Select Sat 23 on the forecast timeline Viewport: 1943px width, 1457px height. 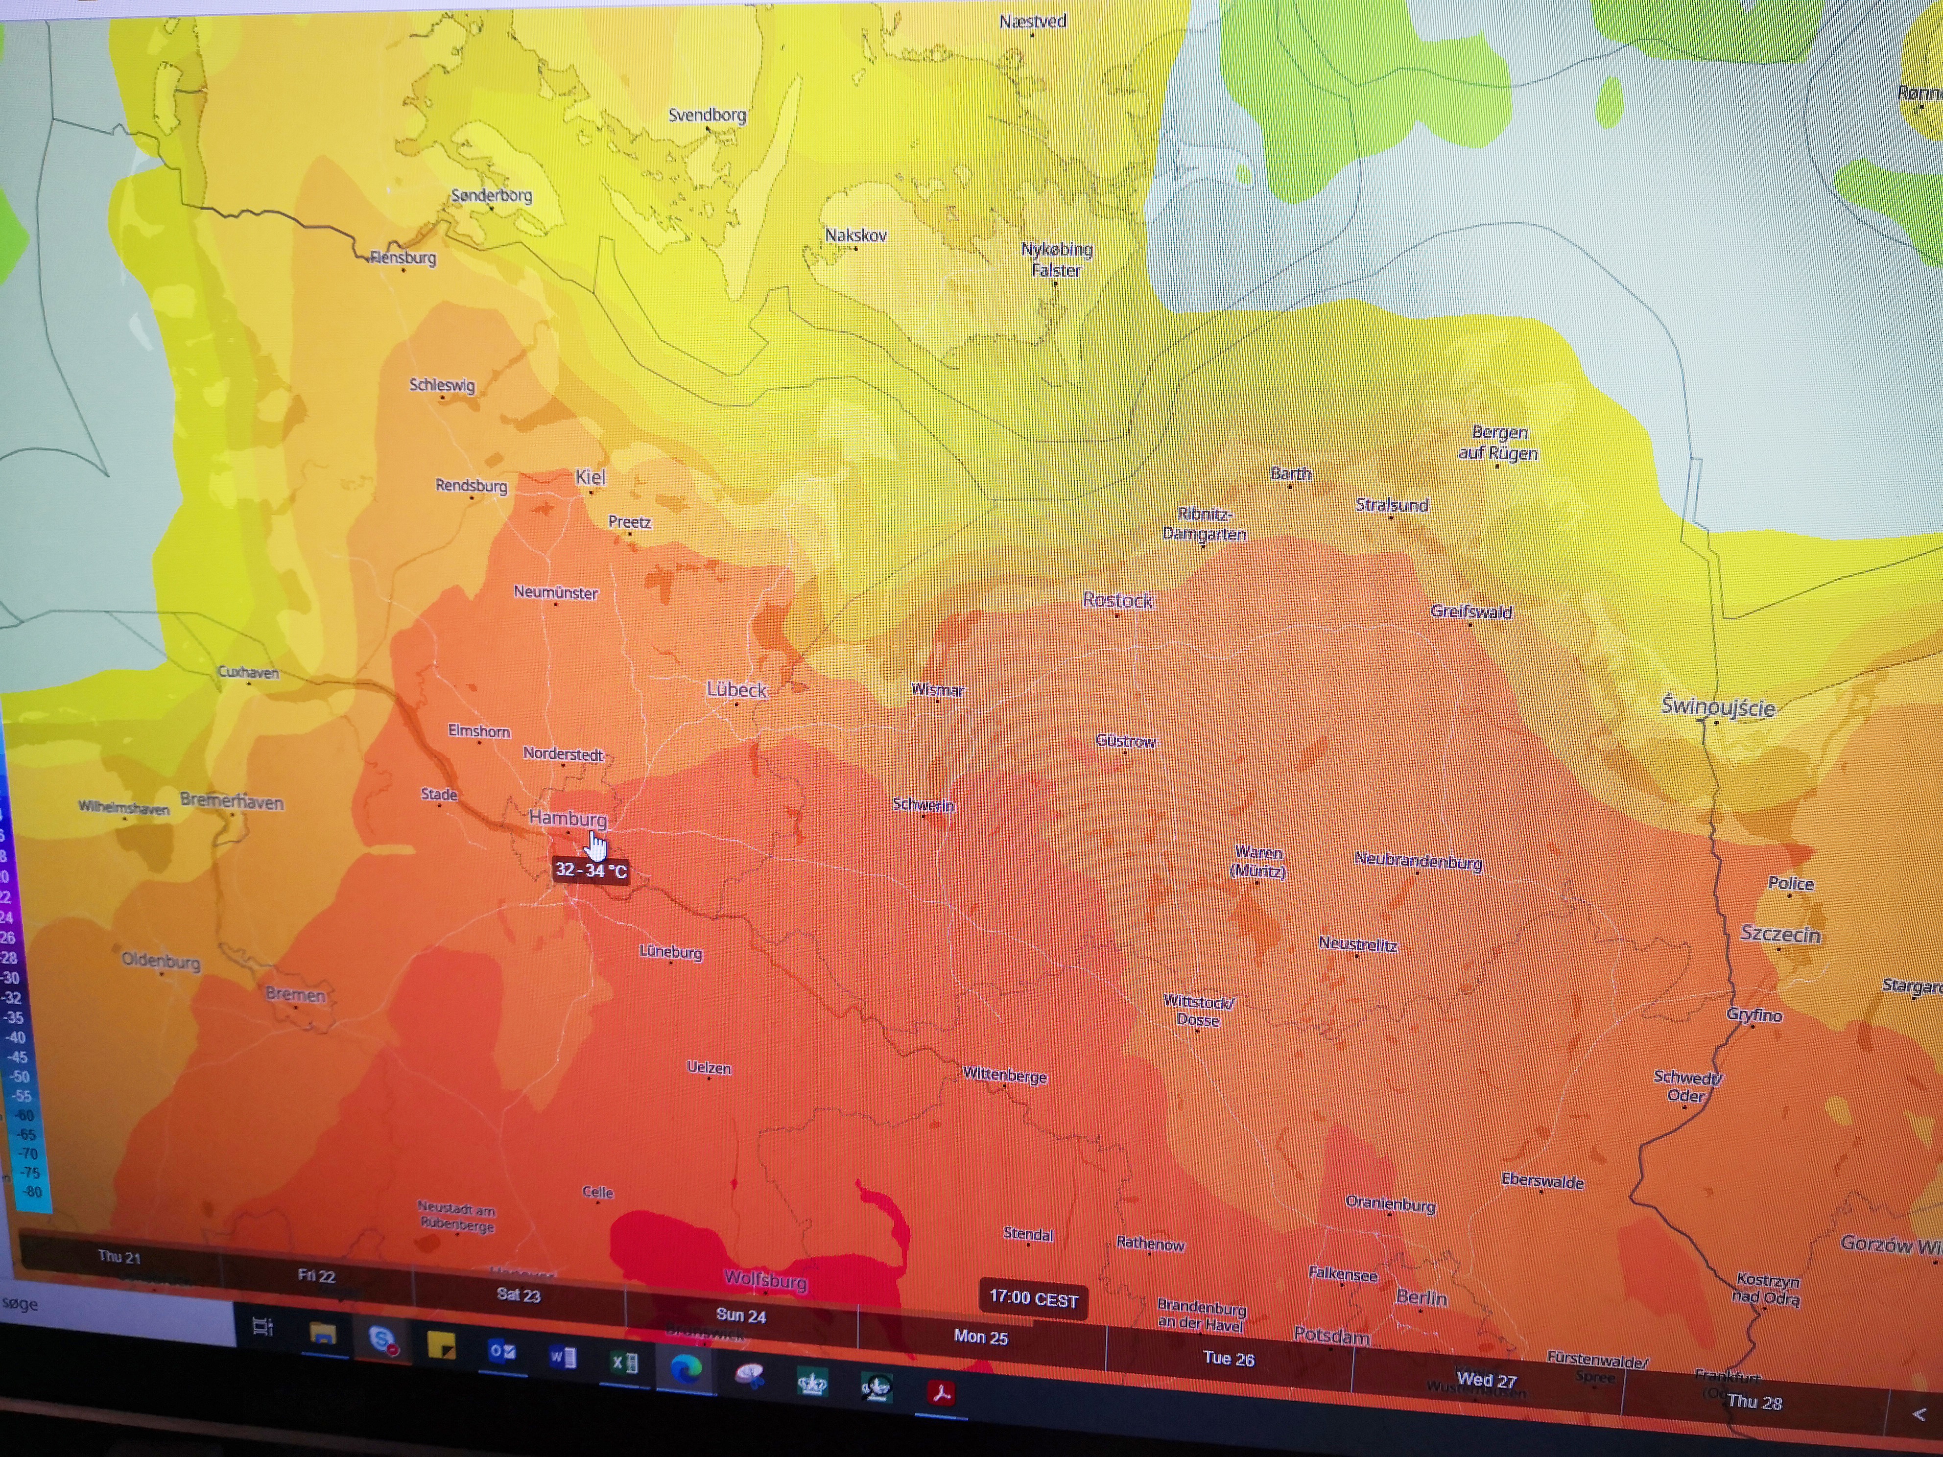(518, 1295)
